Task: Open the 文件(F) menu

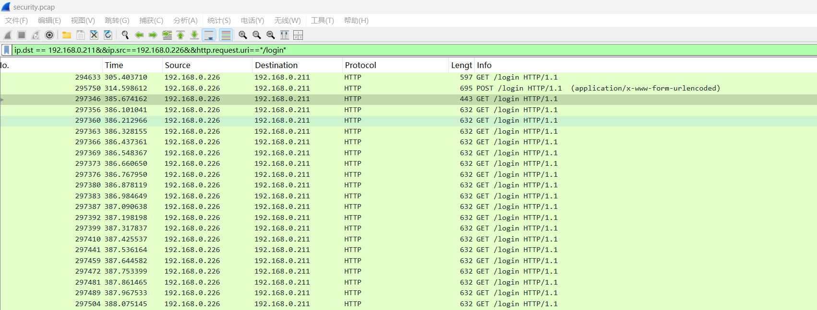Action: (16, 21)
